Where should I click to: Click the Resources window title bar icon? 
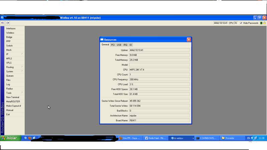pos(102,39)
